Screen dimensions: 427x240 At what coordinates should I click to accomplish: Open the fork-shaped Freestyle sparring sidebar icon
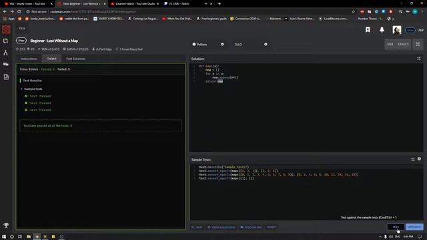click(x=6, y=53)
